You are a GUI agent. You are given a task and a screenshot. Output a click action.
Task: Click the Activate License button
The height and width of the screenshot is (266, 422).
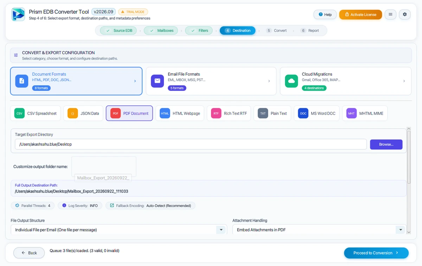point(360,14)
